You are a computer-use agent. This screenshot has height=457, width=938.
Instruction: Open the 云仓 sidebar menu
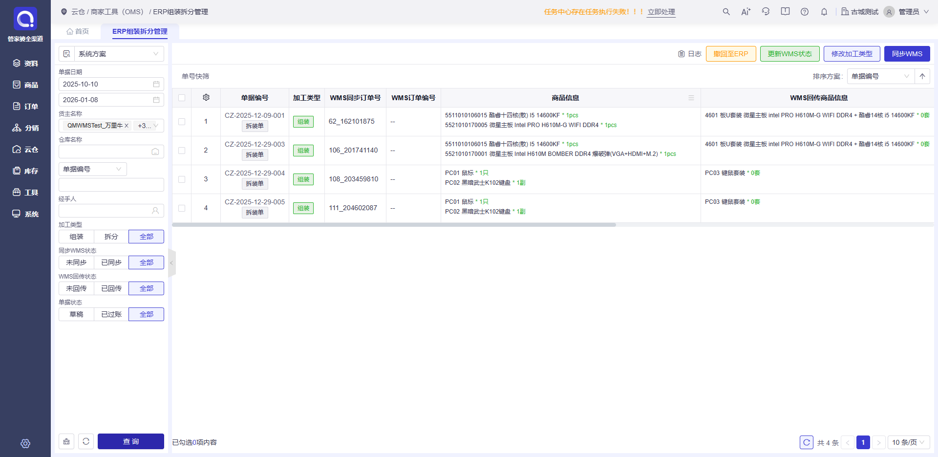25,150
